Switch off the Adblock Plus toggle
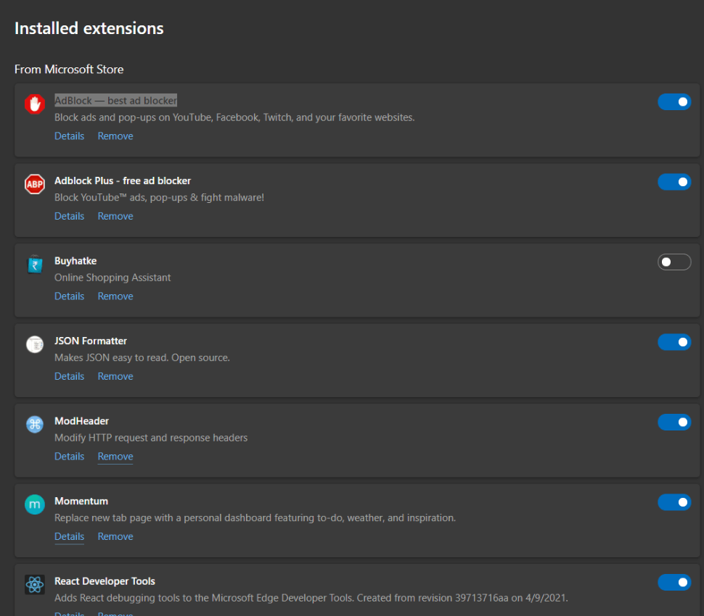 tap(674, 182)
